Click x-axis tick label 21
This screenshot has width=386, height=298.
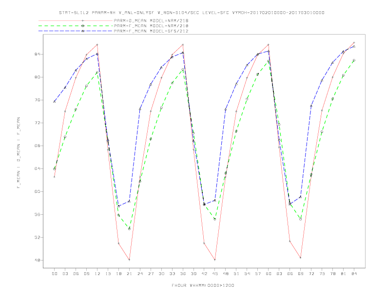point(129,274)
